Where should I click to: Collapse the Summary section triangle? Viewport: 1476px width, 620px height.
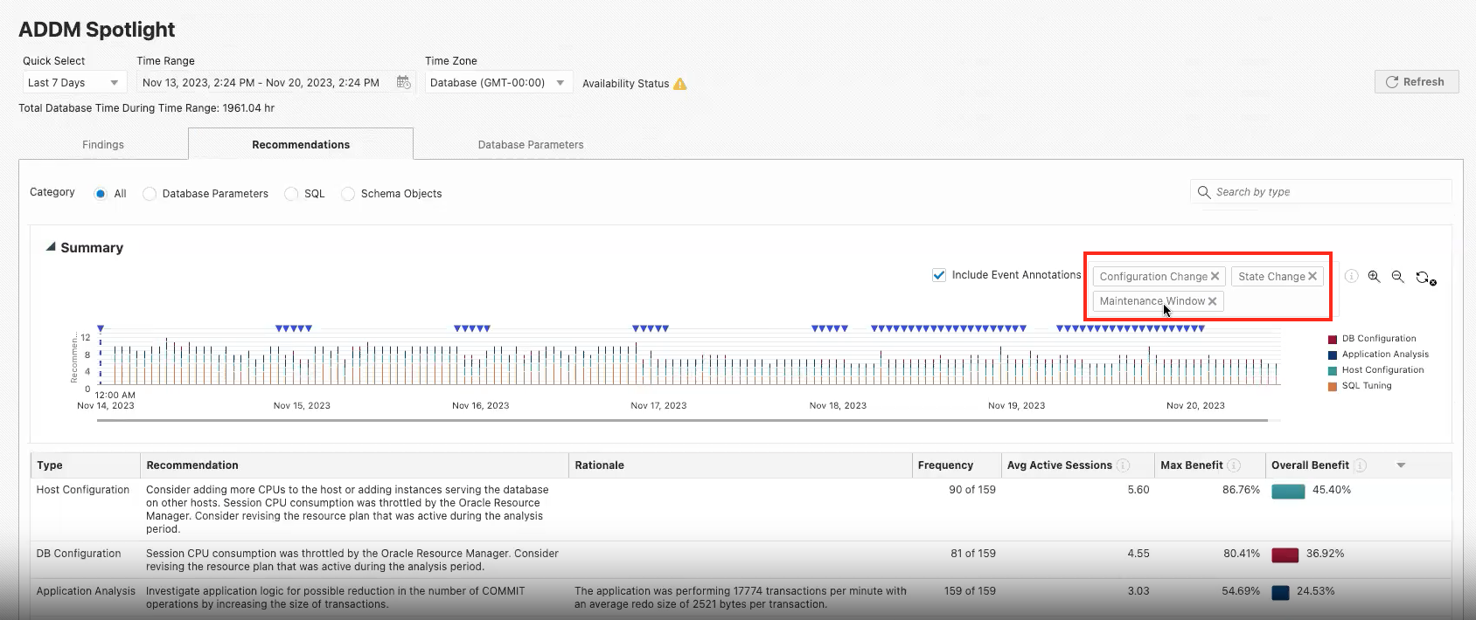(x=51, y=248)
